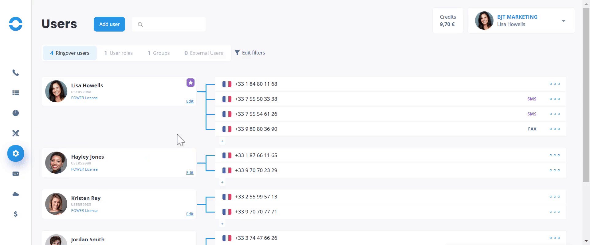Open the cloud integrations icon

click(16, 194)
